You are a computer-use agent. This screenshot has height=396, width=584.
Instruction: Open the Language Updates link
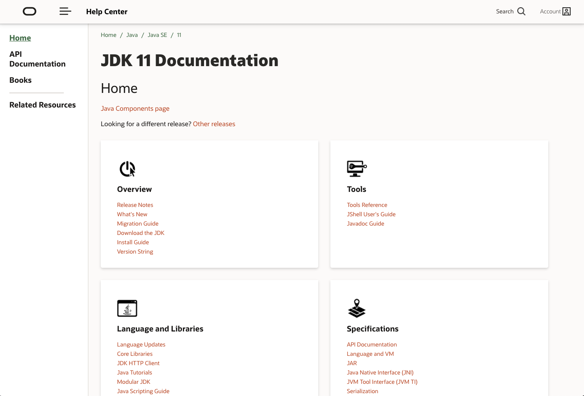(x=141, y=344)
